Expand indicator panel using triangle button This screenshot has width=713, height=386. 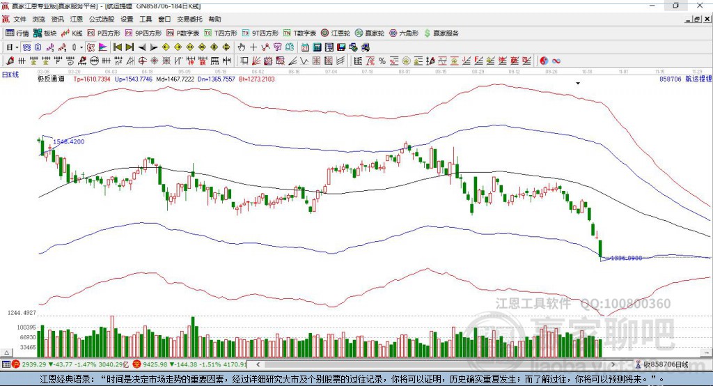pos(7,353)
